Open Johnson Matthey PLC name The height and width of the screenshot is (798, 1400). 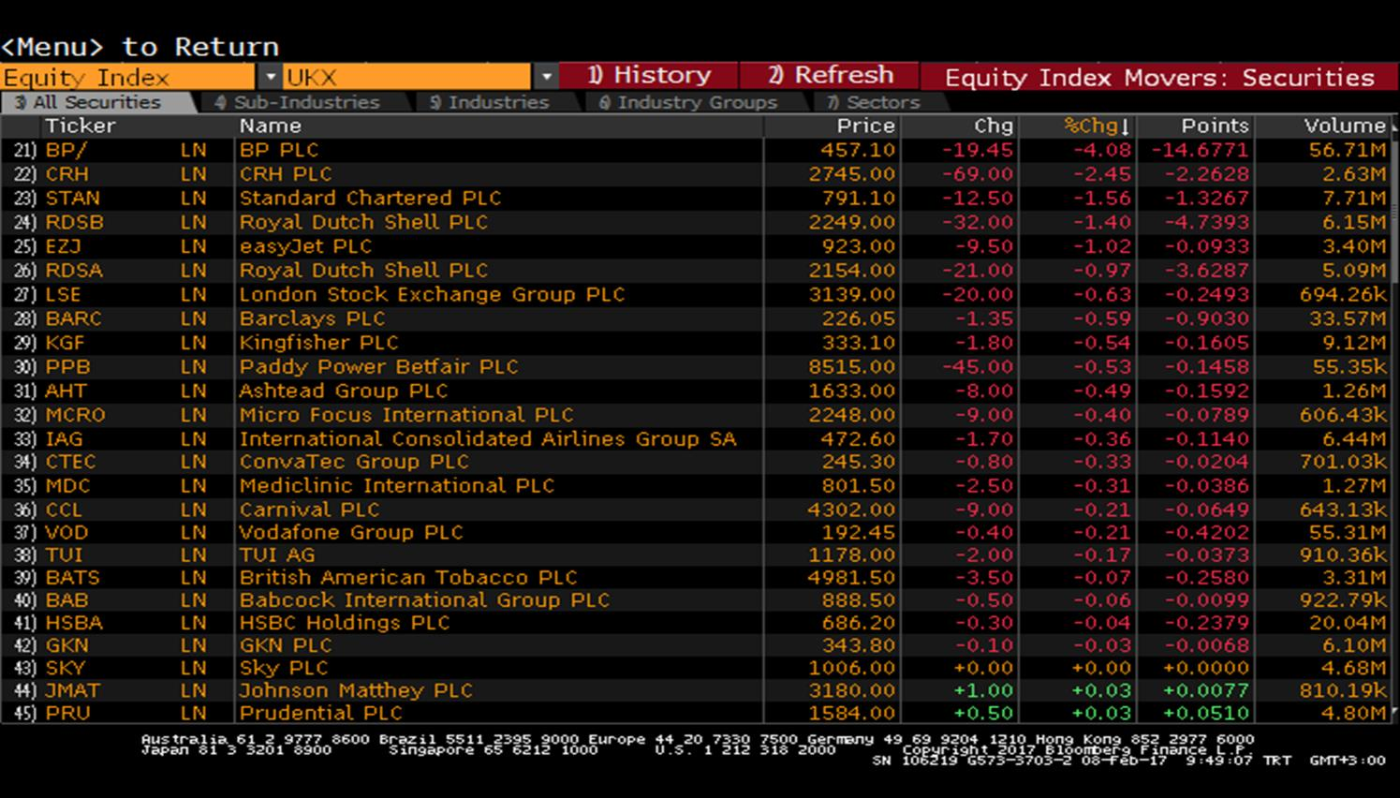coord(356,690)
